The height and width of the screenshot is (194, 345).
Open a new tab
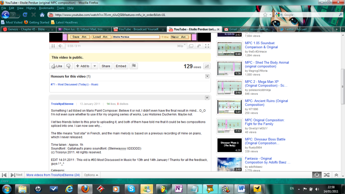coord(337,29)
